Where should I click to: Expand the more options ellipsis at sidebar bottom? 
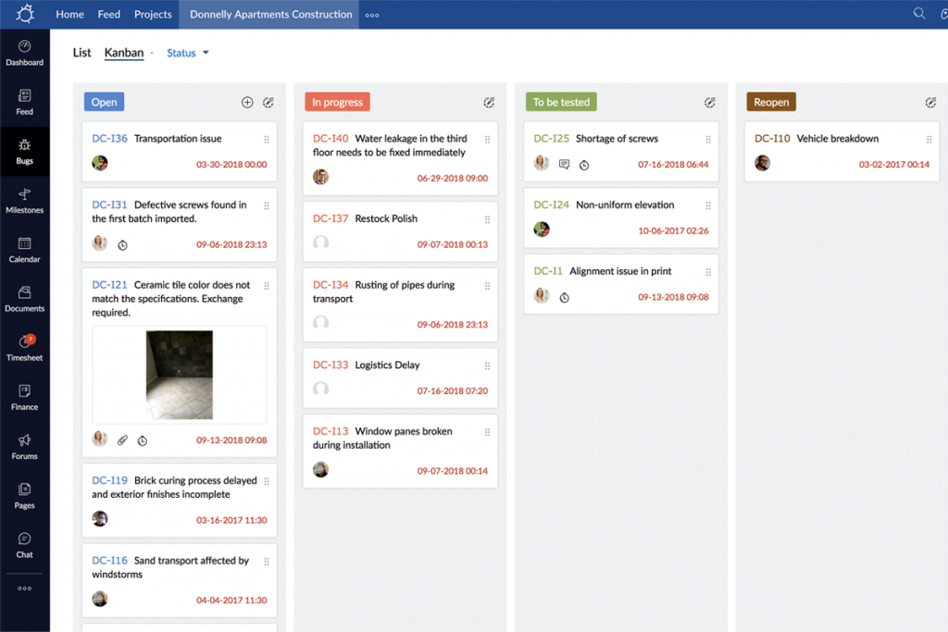[x=25, y=587]
